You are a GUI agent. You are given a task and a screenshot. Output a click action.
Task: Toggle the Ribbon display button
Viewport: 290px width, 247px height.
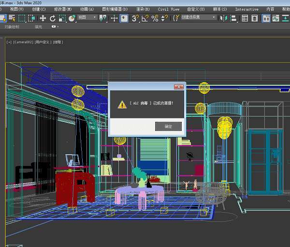(266, 18)
